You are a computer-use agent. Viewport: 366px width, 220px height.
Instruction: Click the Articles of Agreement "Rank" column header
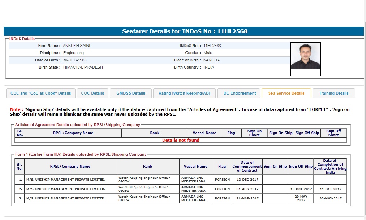coord(155,133)
